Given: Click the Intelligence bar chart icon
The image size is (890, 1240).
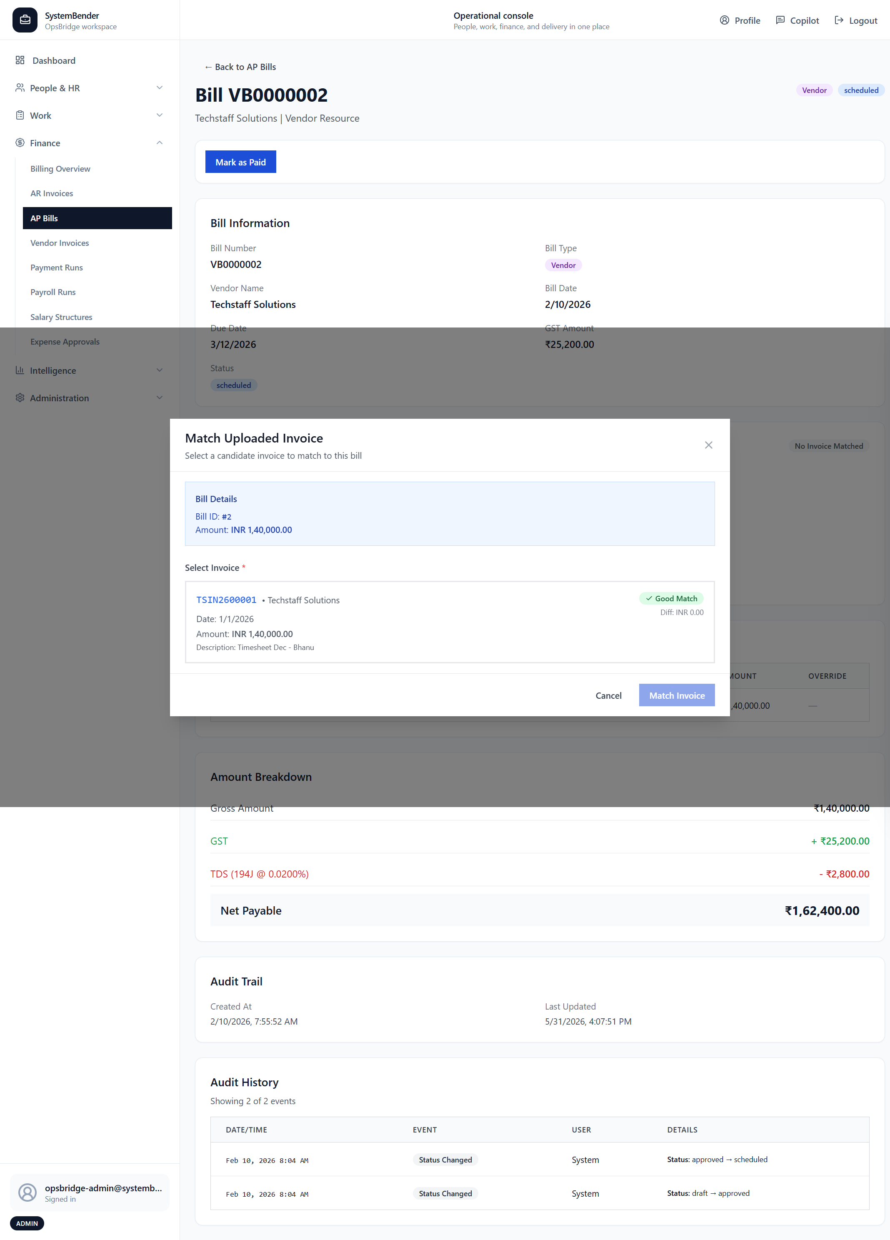Looking at the screenshot, I should (x=20, y=370).
